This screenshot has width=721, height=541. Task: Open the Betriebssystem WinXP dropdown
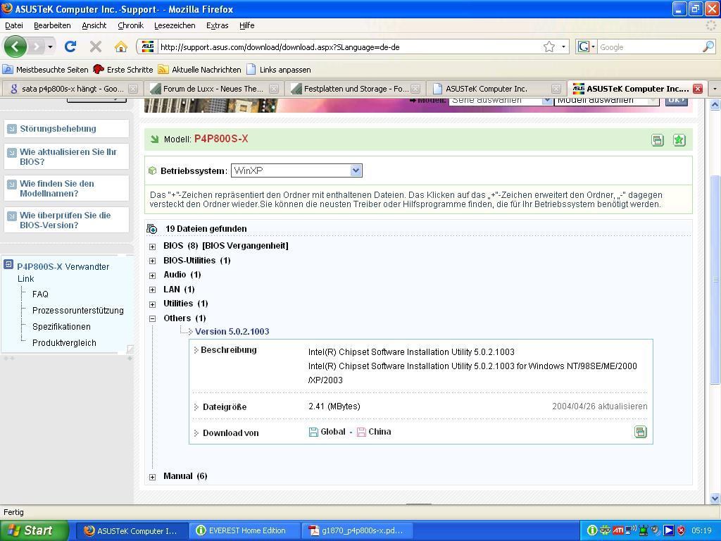[296, 170]
